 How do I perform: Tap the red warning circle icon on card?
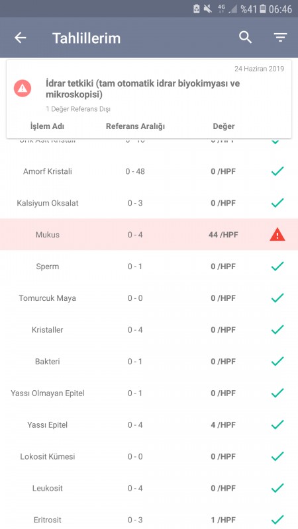(x=23, y=89)
